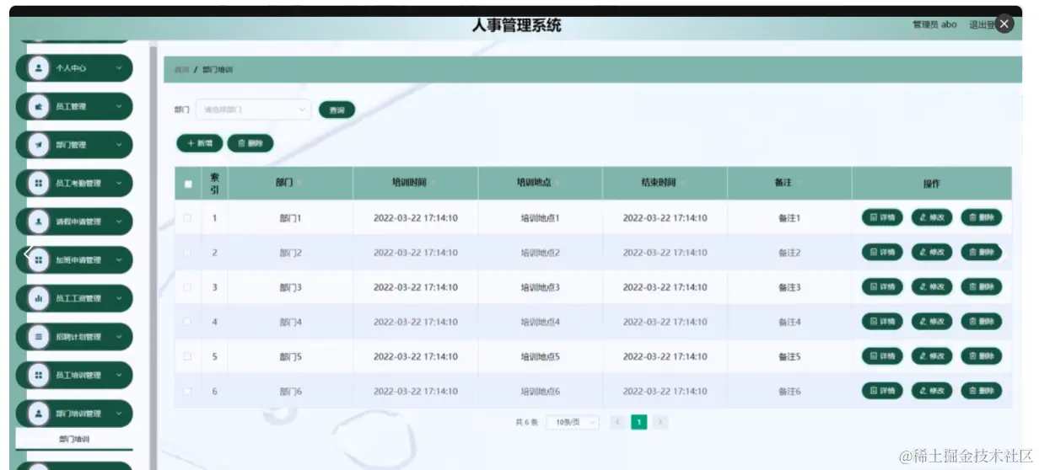
Task: Click 修改 for row 部门3
Action: point(932,286)
